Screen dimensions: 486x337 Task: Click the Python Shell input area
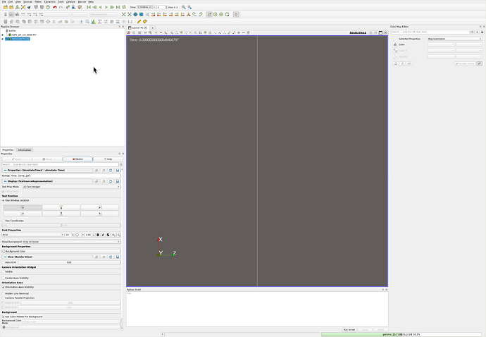(257, 309)
